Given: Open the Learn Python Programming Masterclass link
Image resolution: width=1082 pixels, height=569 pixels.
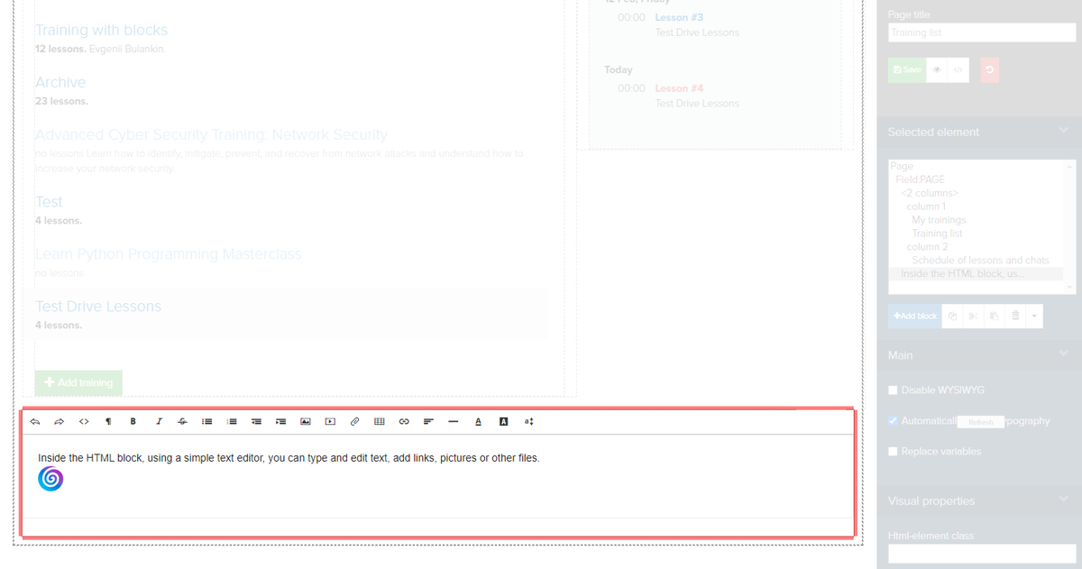Looking at the screenshot, I should click(x=169, y=254).
